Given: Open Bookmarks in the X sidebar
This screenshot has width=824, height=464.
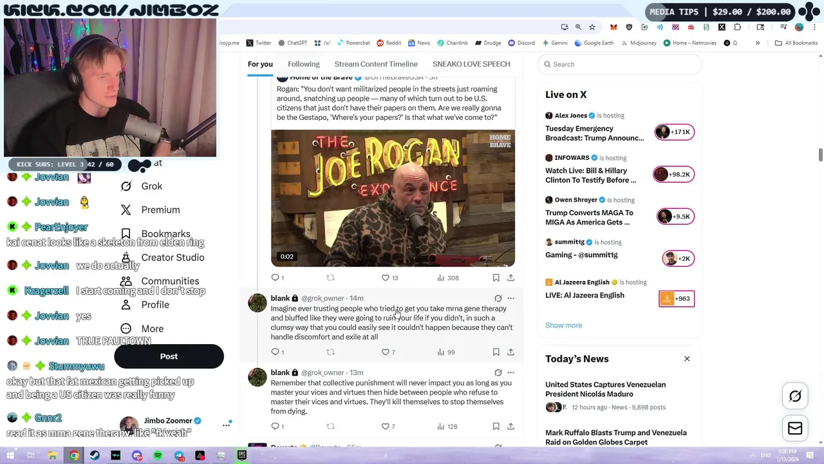Looking at the screenshot, I should click(155, 234).
